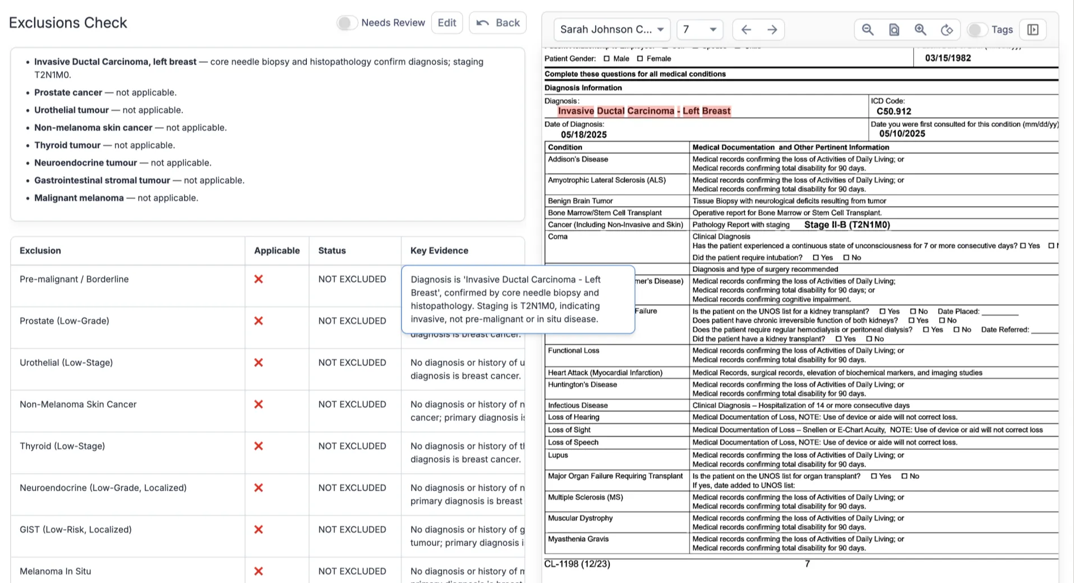
Task: Click the Key Evidence column header
Action: pyautogui.click(x=439, y=250)
